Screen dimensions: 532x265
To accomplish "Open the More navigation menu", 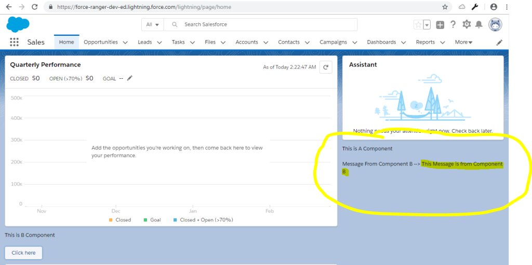I will tap(463, 42).
